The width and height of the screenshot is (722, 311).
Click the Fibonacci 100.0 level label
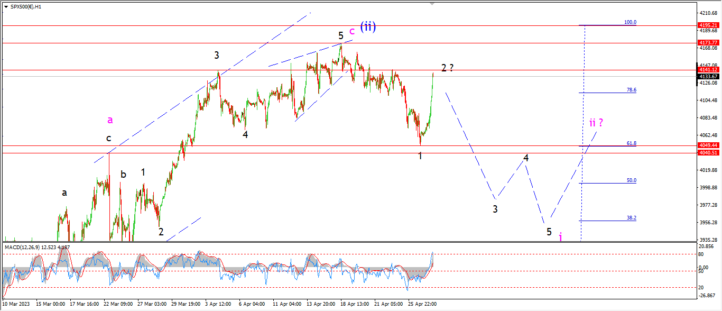tap(631, 22)
